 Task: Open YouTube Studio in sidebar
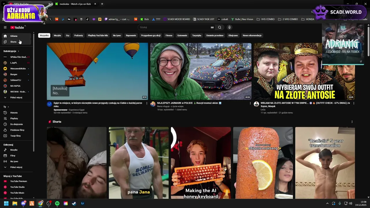(x=16, y=187)
